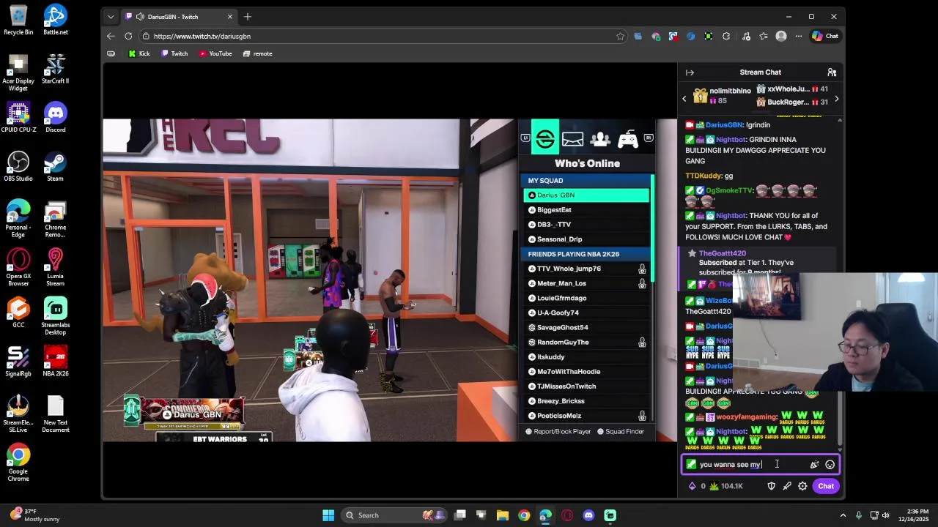The image size is (938, 527).
Task: Show hidden system tray icons
Action: 843,515
